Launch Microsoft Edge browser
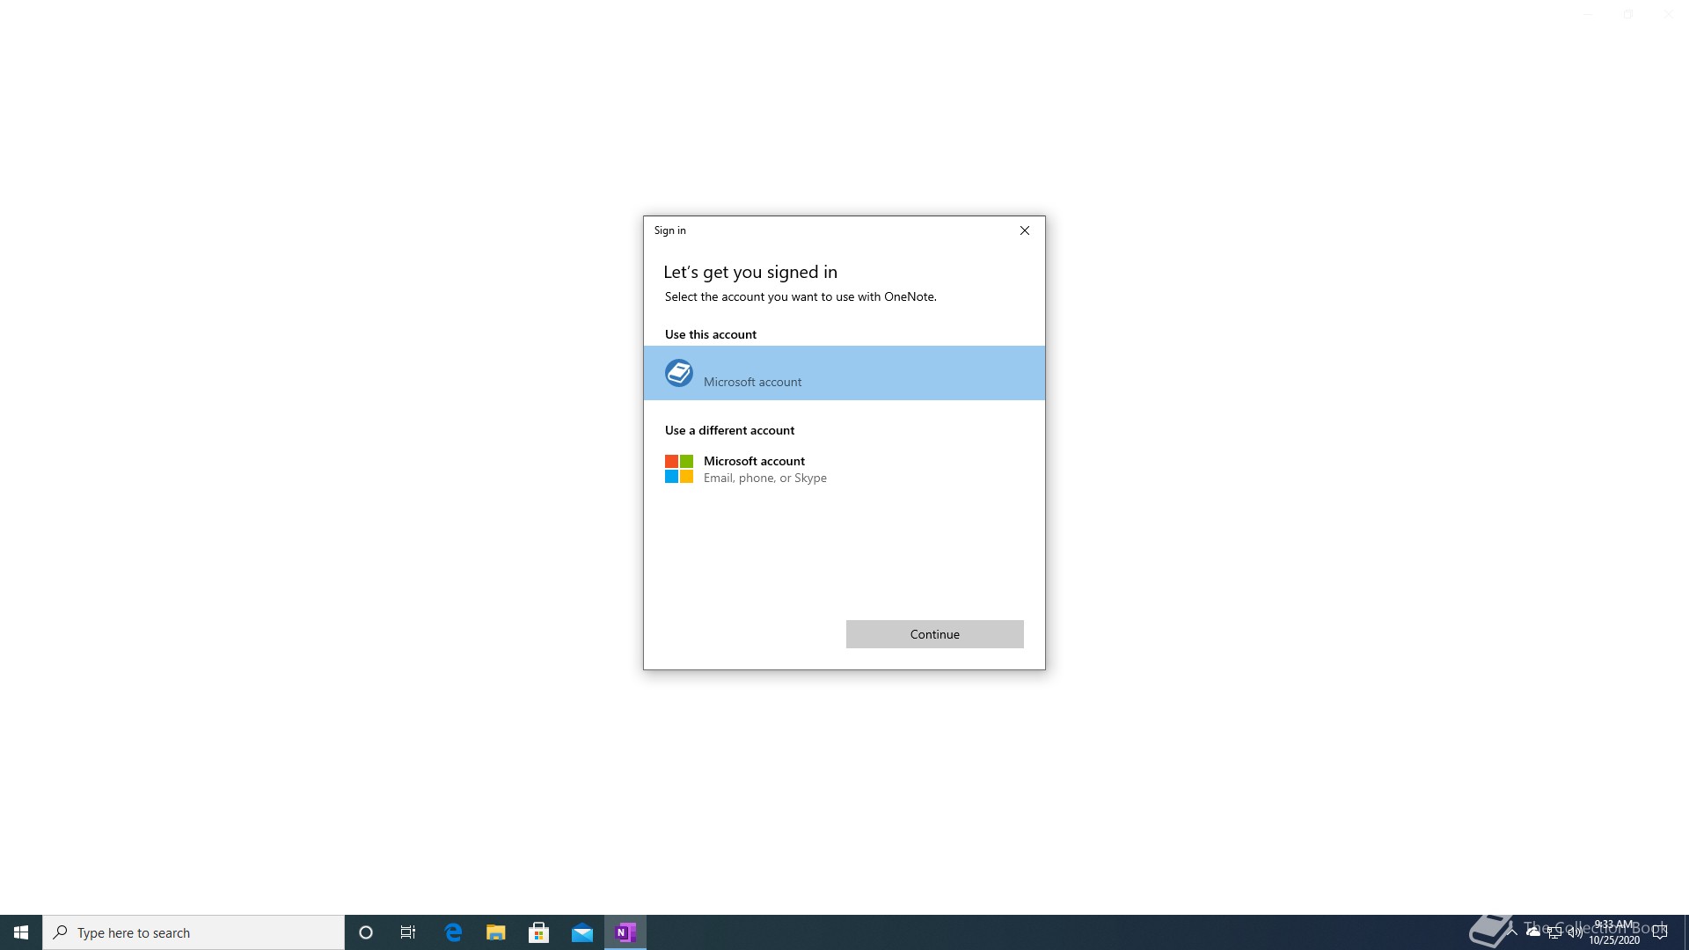The height and width of the screenshot is (950, 1689). (x=453, y=932)
